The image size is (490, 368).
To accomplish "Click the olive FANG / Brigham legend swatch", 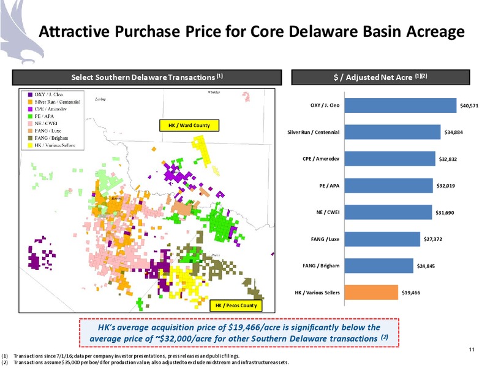I will pyautogui.click(x=30, y=138).
